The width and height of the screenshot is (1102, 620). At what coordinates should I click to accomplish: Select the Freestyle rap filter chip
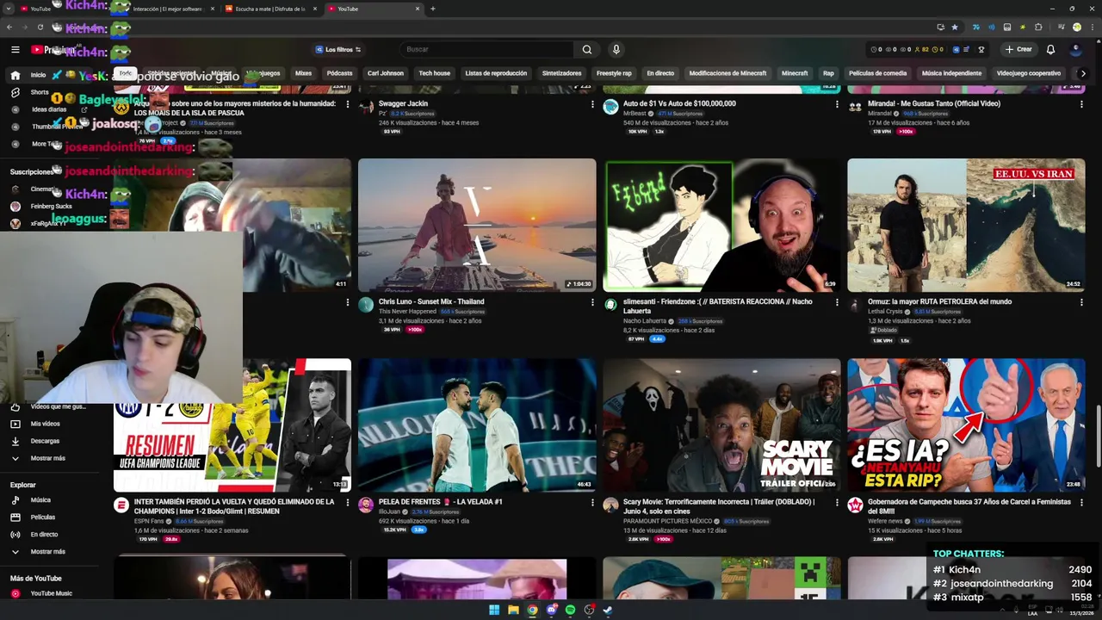pyautogui.click(x=614, y=73)
